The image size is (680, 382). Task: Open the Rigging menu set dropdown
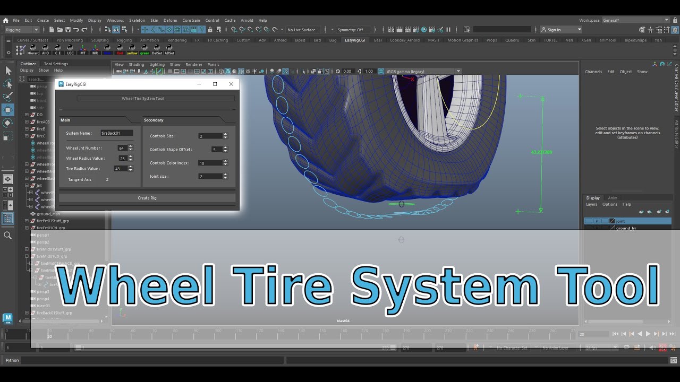point(21,30)
